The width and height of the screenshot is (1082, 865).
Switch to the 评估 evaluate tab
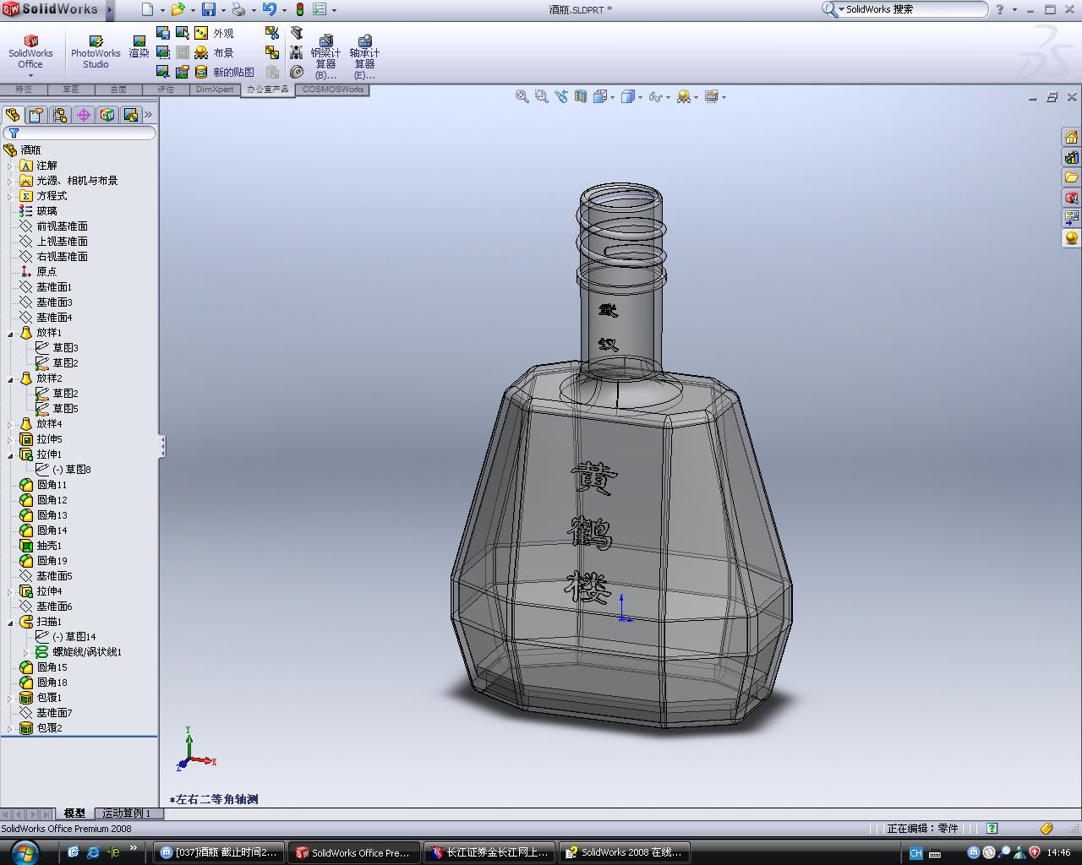coord(166,89)
